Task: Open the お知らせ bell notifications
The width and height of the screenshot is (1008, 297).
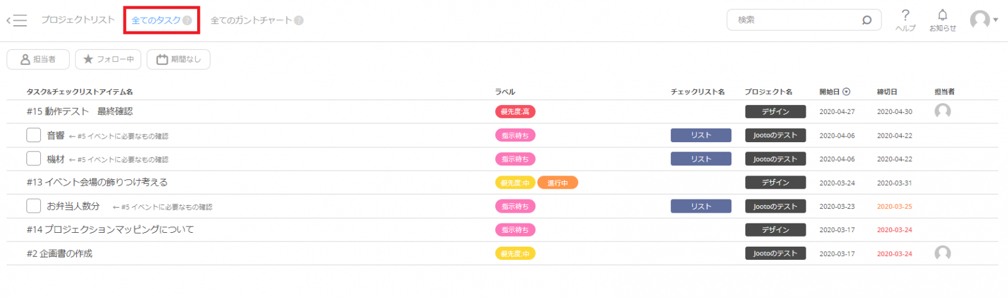Action: click(942, 14)
